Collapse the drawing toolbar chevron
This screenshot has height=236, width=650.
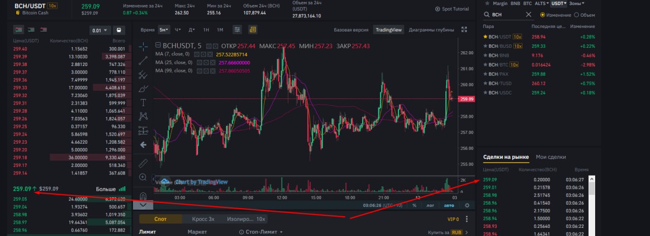143,205
